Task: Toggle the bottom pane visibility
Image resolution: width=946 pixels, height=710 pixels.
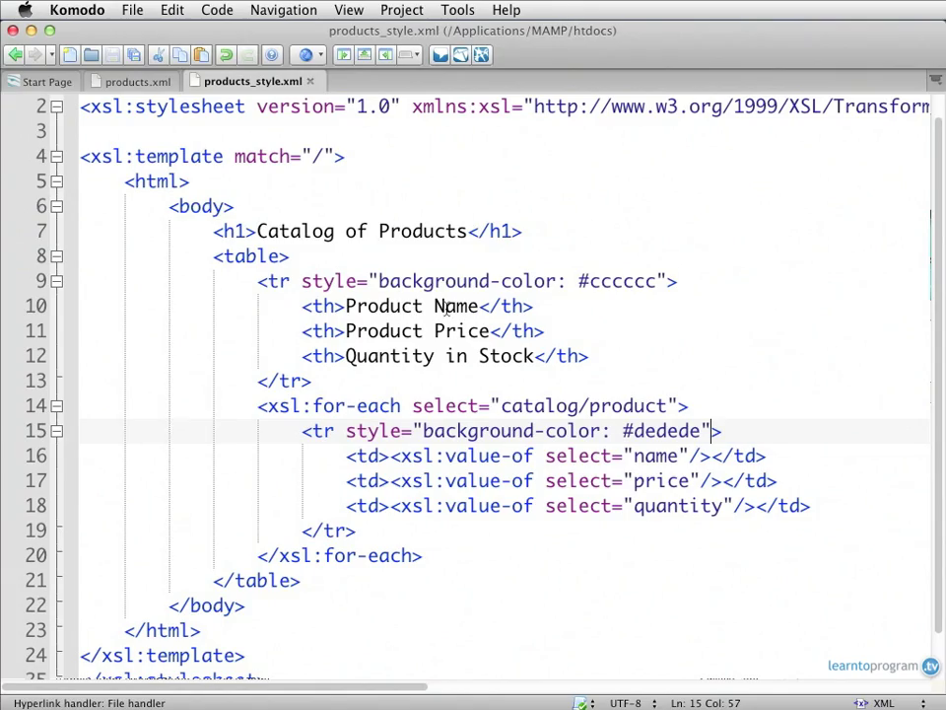Action: pyautogui.click(x=365, y=55)
